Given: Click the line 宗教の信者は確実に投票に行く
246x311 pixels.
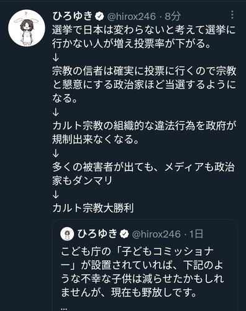Looking at the screenshot, I should click(x=144, y=71).
